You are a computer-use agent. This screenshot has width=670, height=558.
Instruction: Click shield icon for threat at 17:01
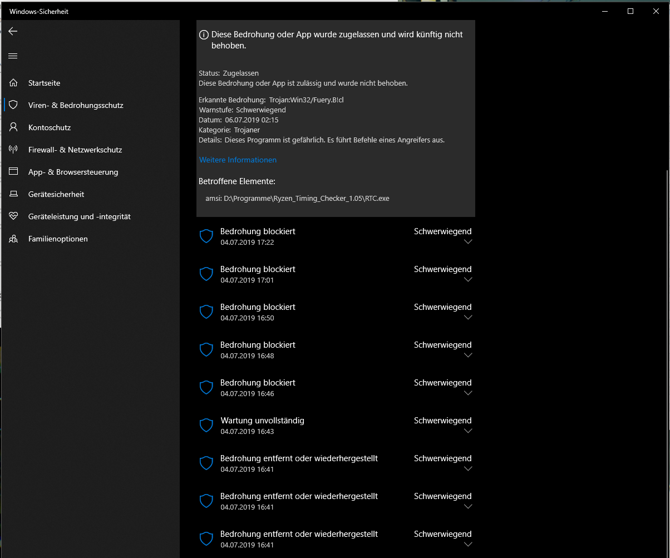206,274
